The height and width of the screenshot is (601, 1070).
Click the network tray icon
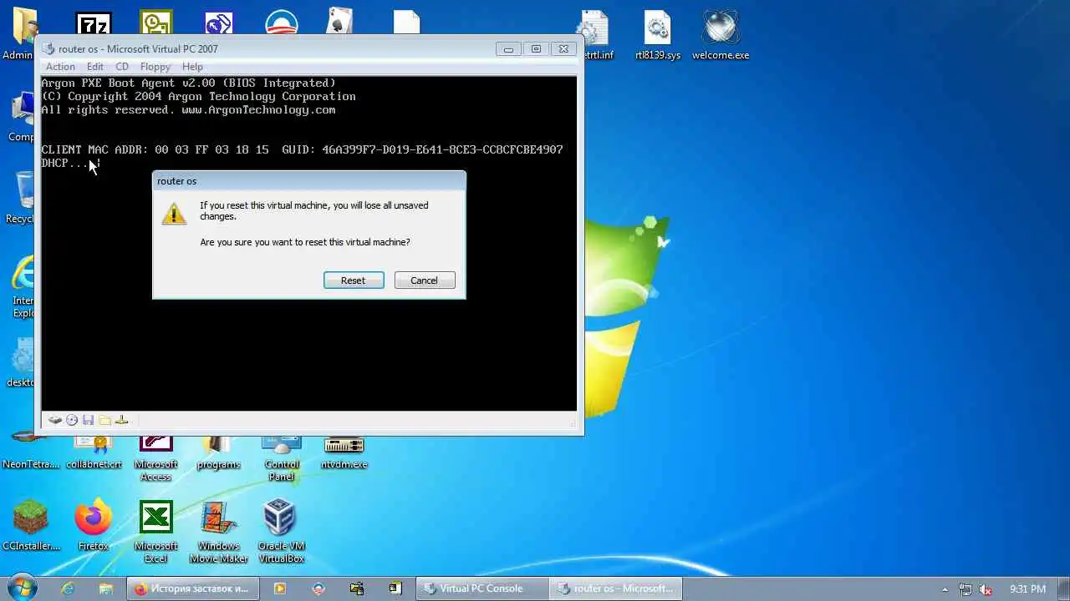tap(966, 589)
